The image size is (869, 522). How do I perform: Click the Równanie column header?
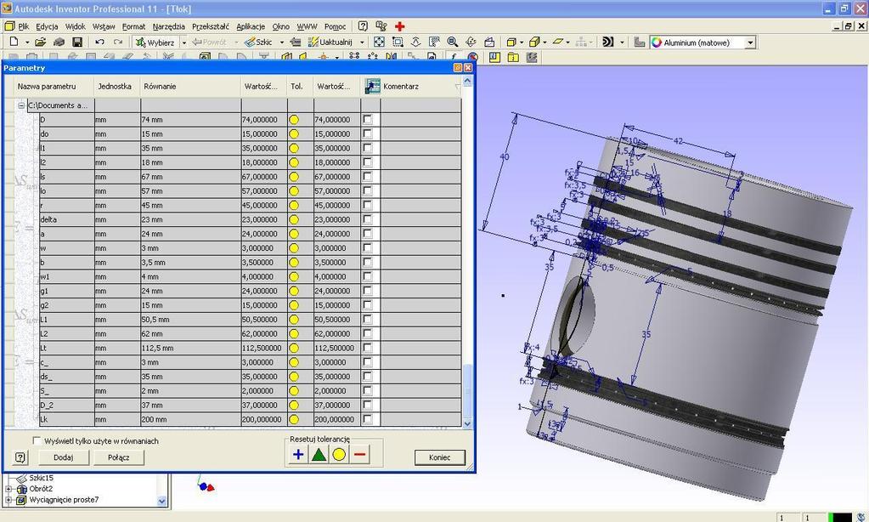(190, 86)
